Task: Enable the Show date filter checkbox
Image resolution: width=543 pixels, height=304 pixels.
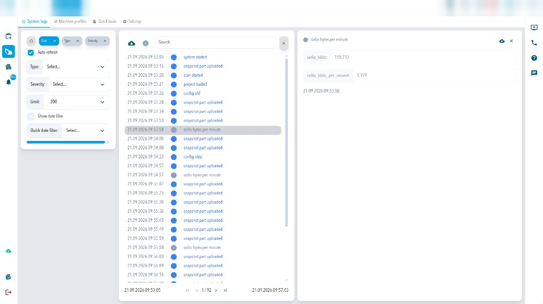Action: tap(31, 116)
